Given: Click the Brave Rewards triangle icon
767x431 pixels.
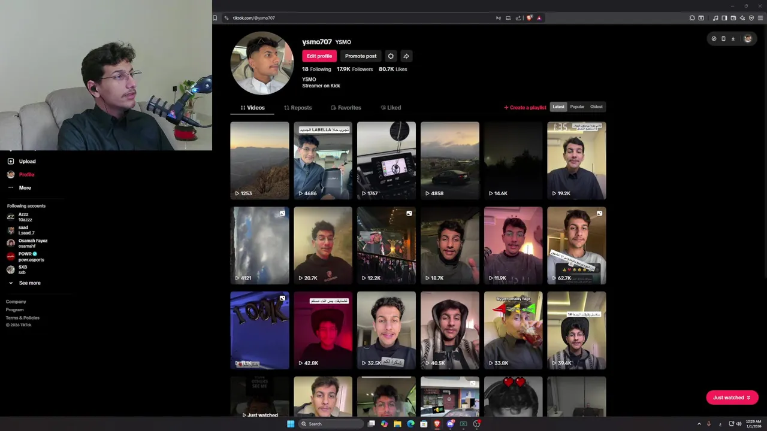Looking at the screenshot, I should [539, 18].
